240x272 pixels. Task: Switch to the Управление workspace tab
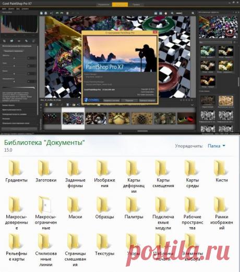[104, 5]
